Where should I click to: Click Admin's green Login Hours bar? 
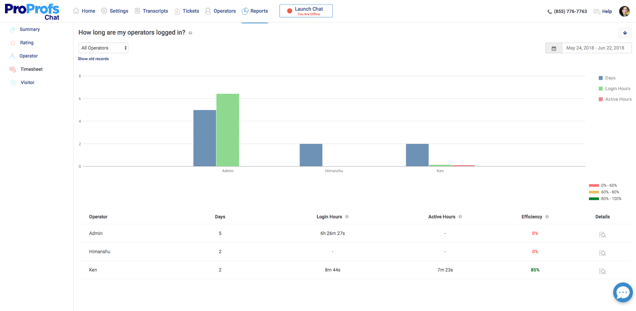point(228,130)
